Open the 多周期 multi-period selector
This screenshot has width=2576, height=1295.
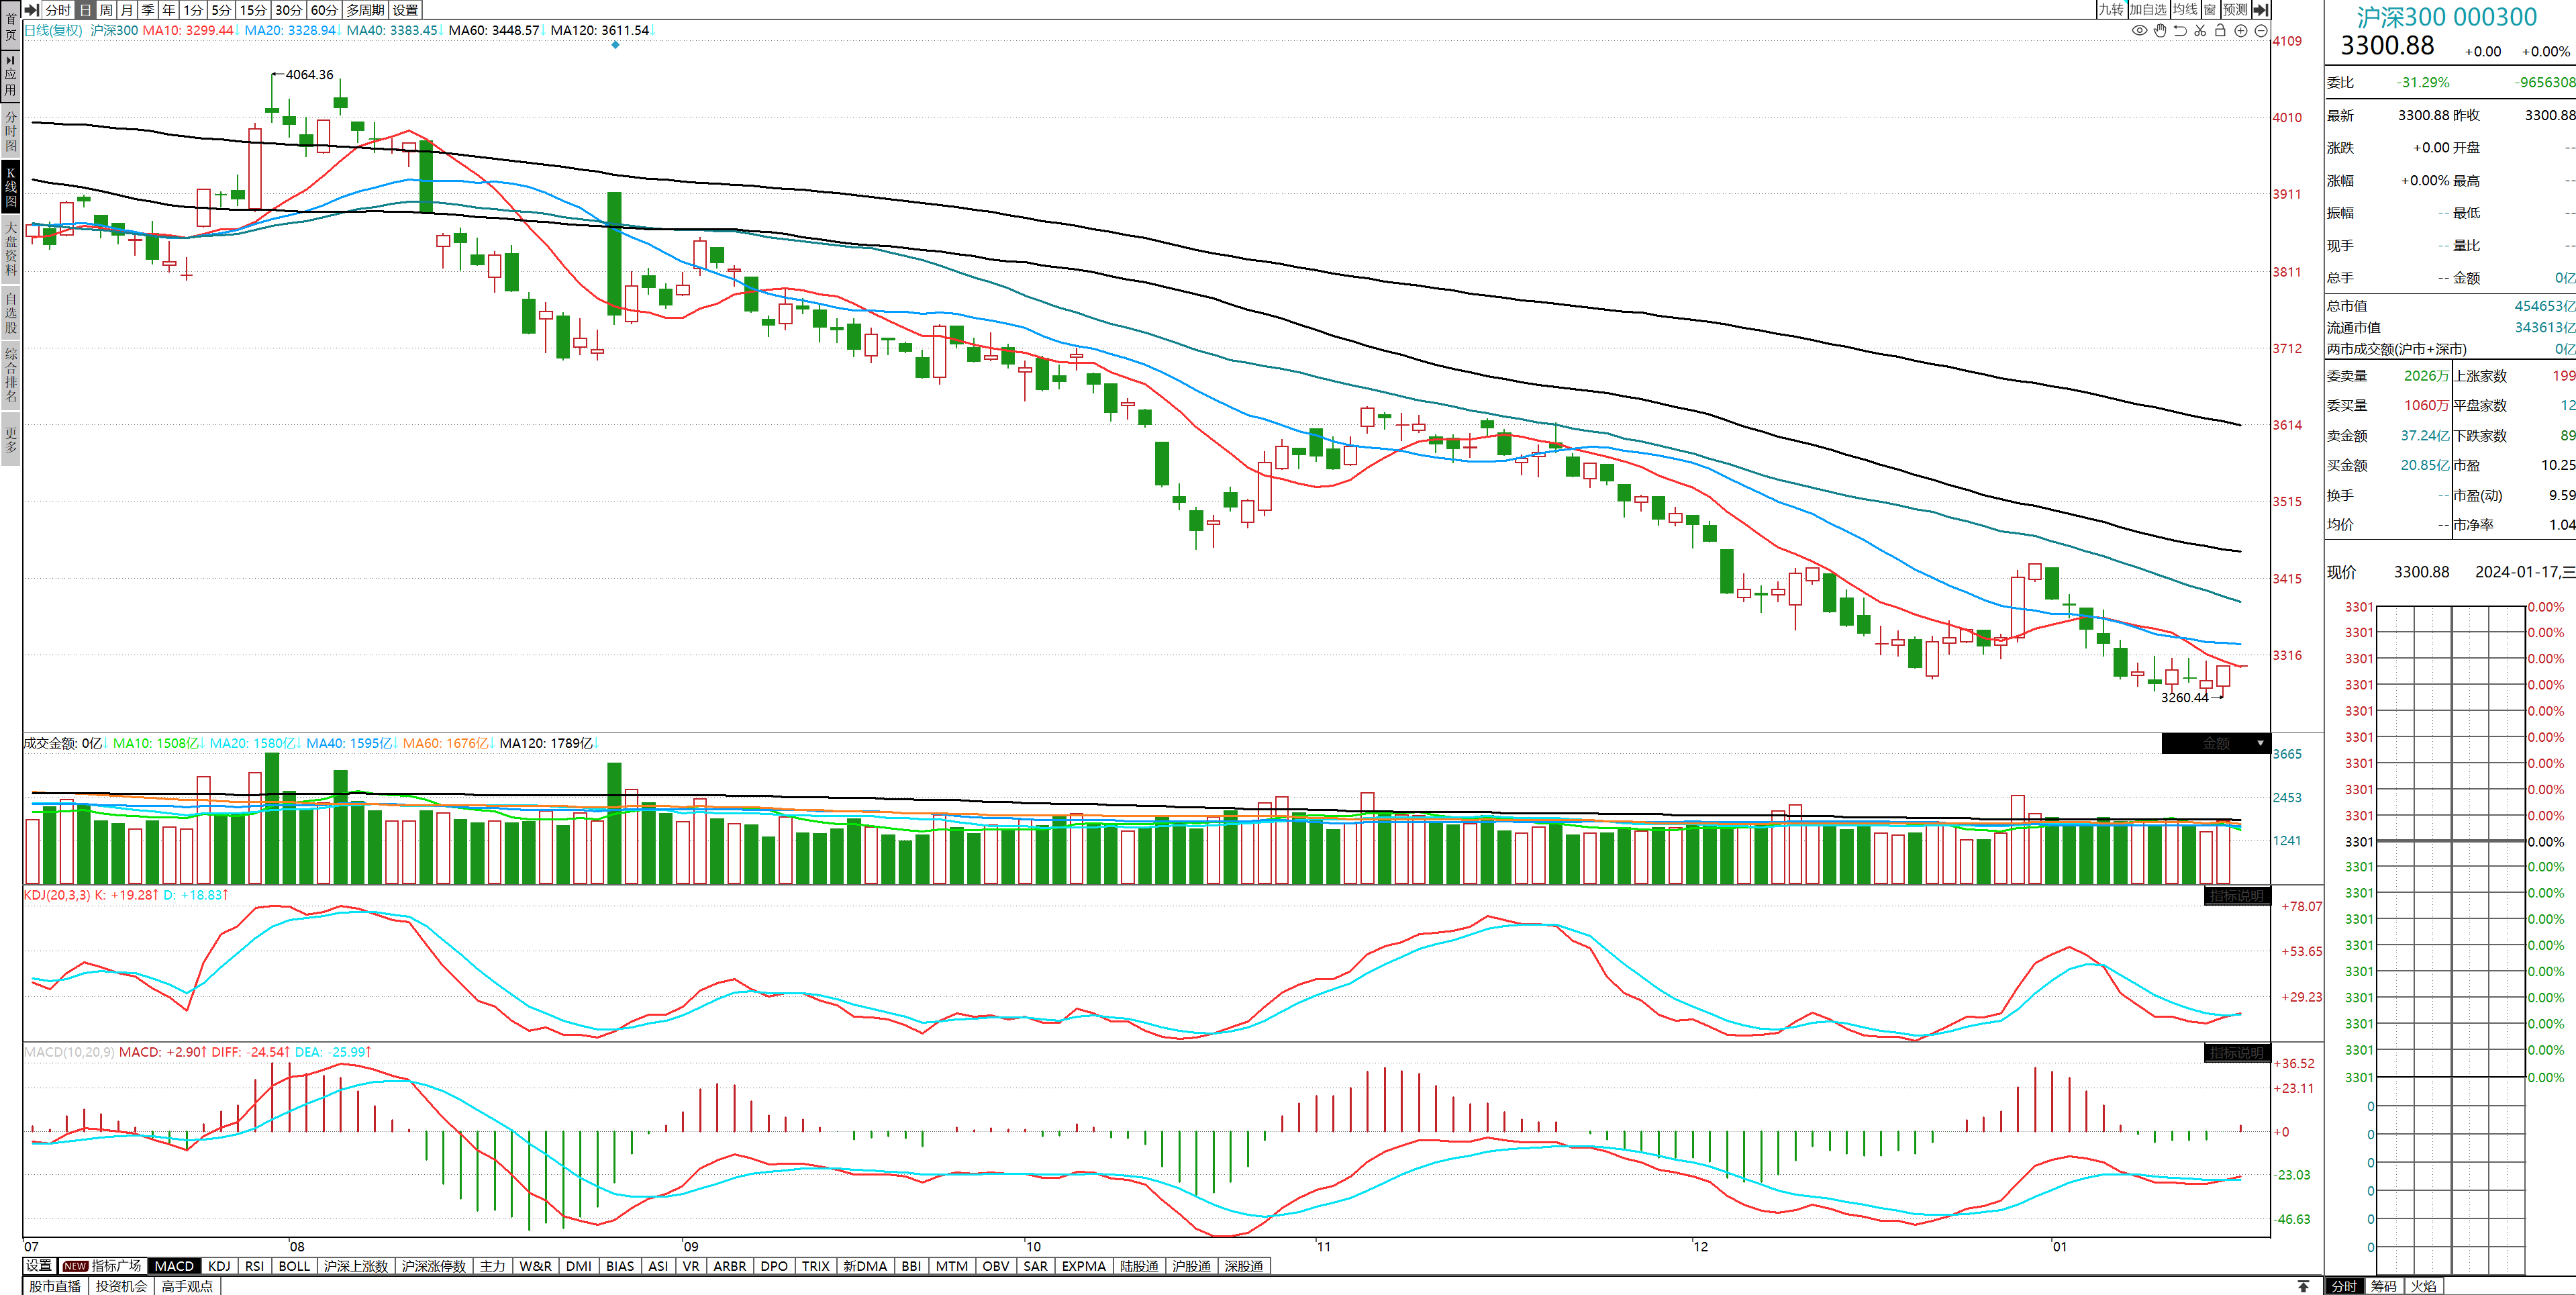click(x=365, y=10)
